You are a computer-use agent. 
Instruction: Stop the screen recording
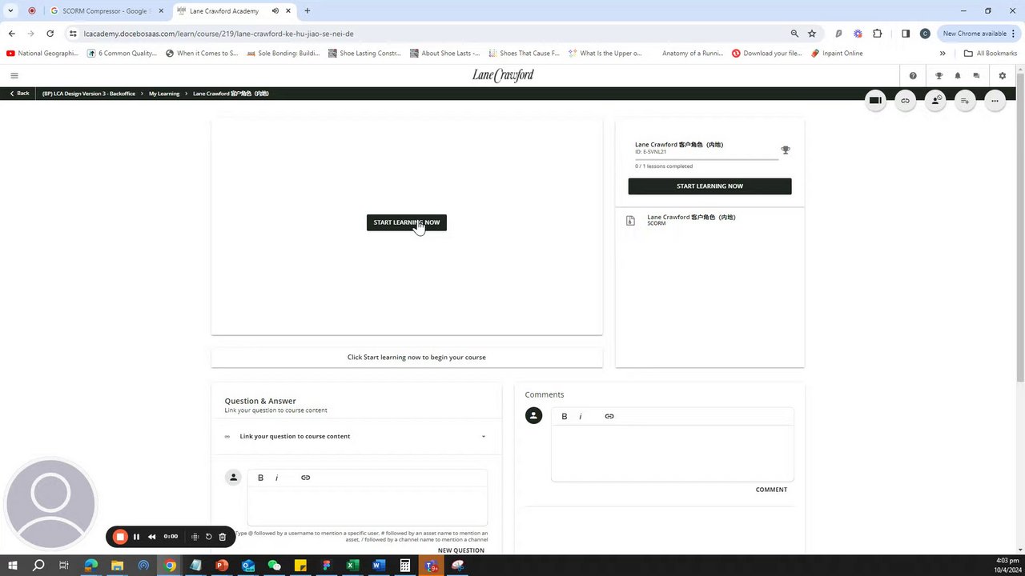[120, 537]
